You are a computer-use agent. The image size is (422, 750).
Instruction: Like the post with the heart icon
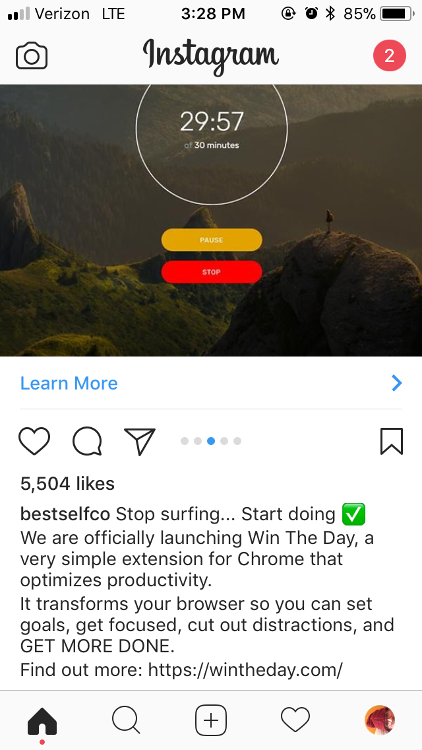tap(34, 440)
